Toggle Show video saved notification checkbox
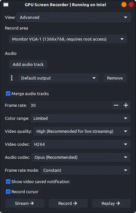Viewport: 136px width, 213px height. 8,182
